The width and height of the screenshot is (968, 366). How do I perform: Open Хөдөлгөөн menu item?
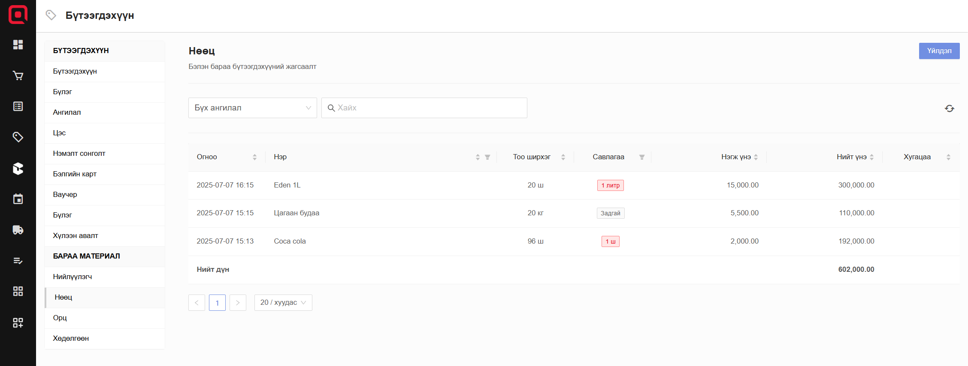point(71,338)
